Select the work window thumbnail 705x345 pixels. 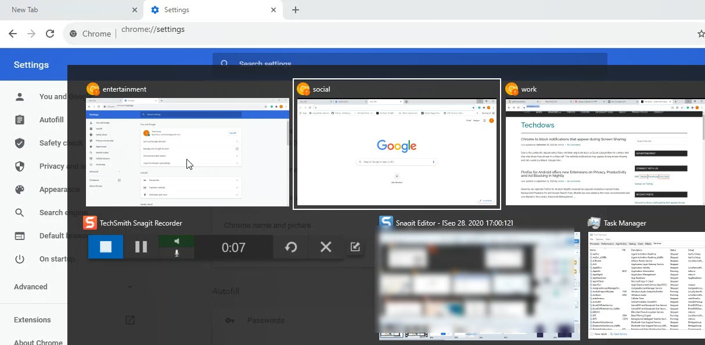(x=605, y=152)
